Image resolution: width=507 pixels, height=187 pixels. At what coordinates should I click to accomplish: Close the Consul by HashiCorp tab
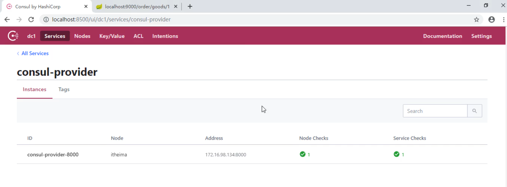pos(86,6)
